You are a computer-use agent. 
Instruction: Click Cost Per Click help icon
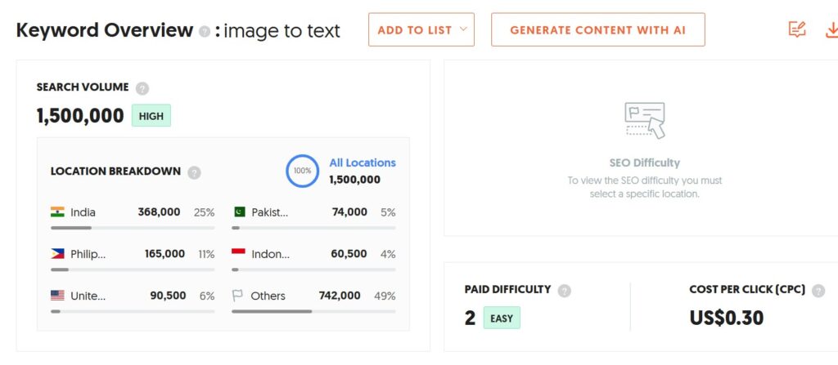point(818,291)
